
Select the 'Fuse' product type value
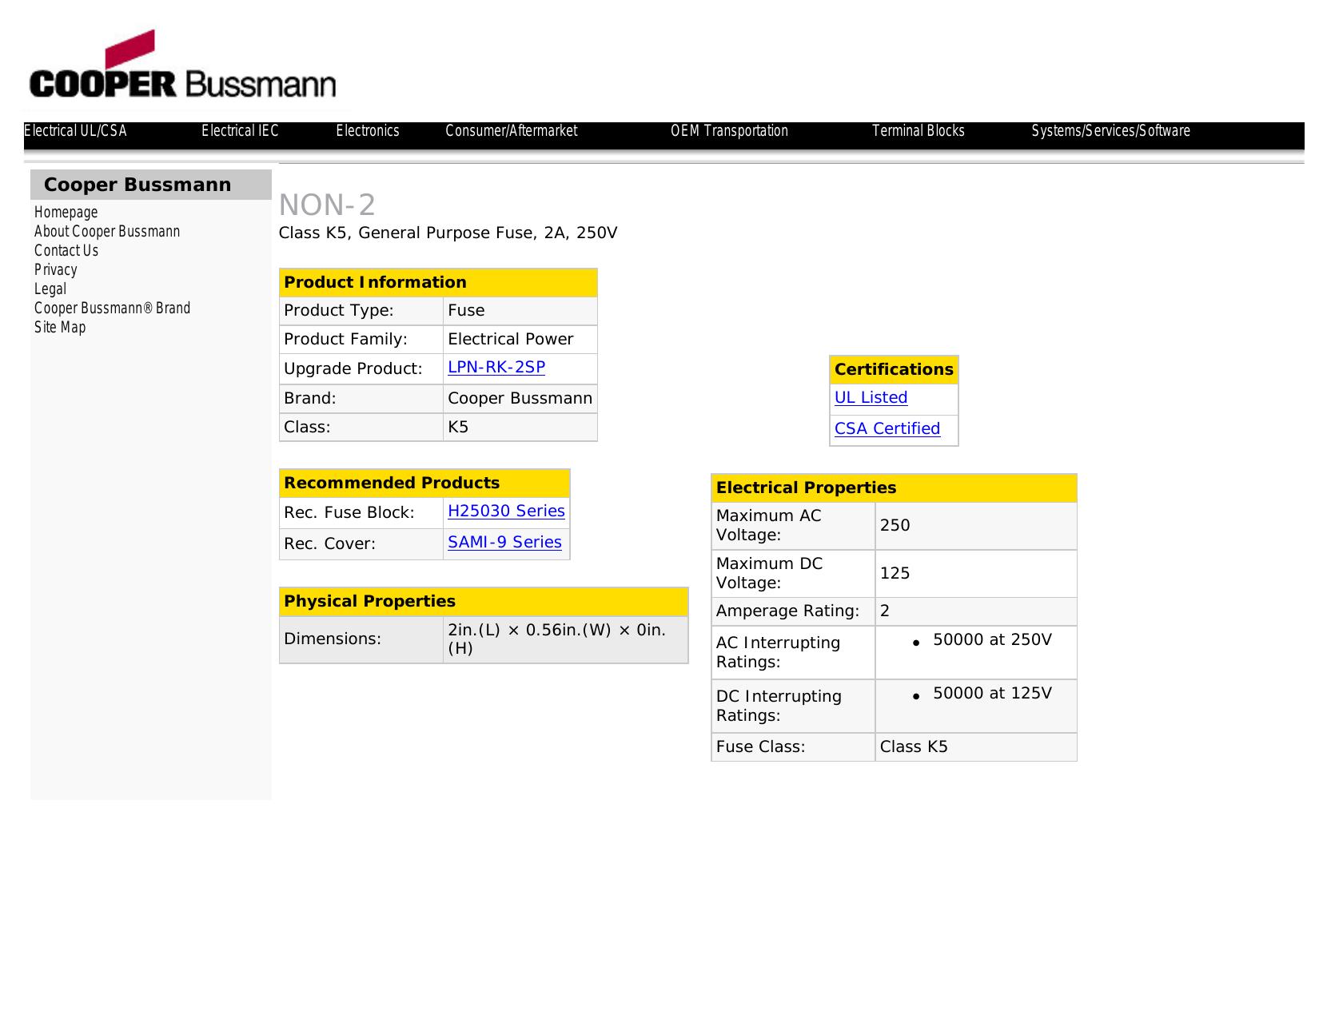(466, 311)
